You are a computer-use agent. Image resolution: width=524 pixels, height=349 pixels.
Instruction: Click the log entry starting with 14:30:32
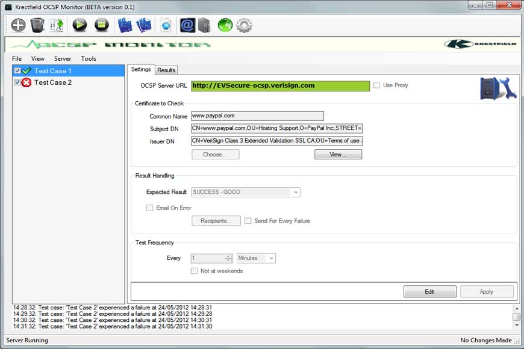[112, 320]
